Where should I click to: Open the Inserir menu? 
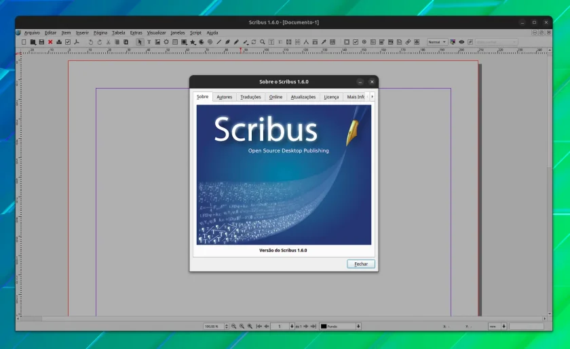(82, 33)
